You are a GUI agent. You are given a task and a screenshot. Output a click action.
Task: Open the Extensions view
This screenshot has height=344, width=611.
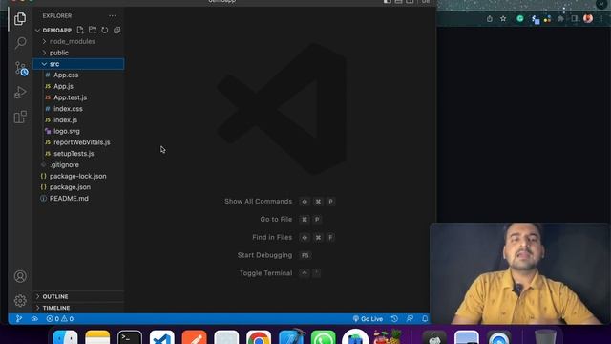tap(20, 117)
